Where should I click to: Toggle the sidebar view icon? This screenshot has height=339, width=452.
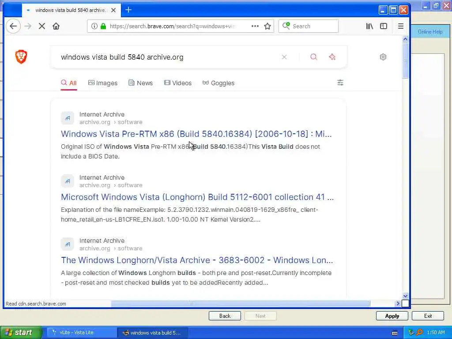[384, 26]
